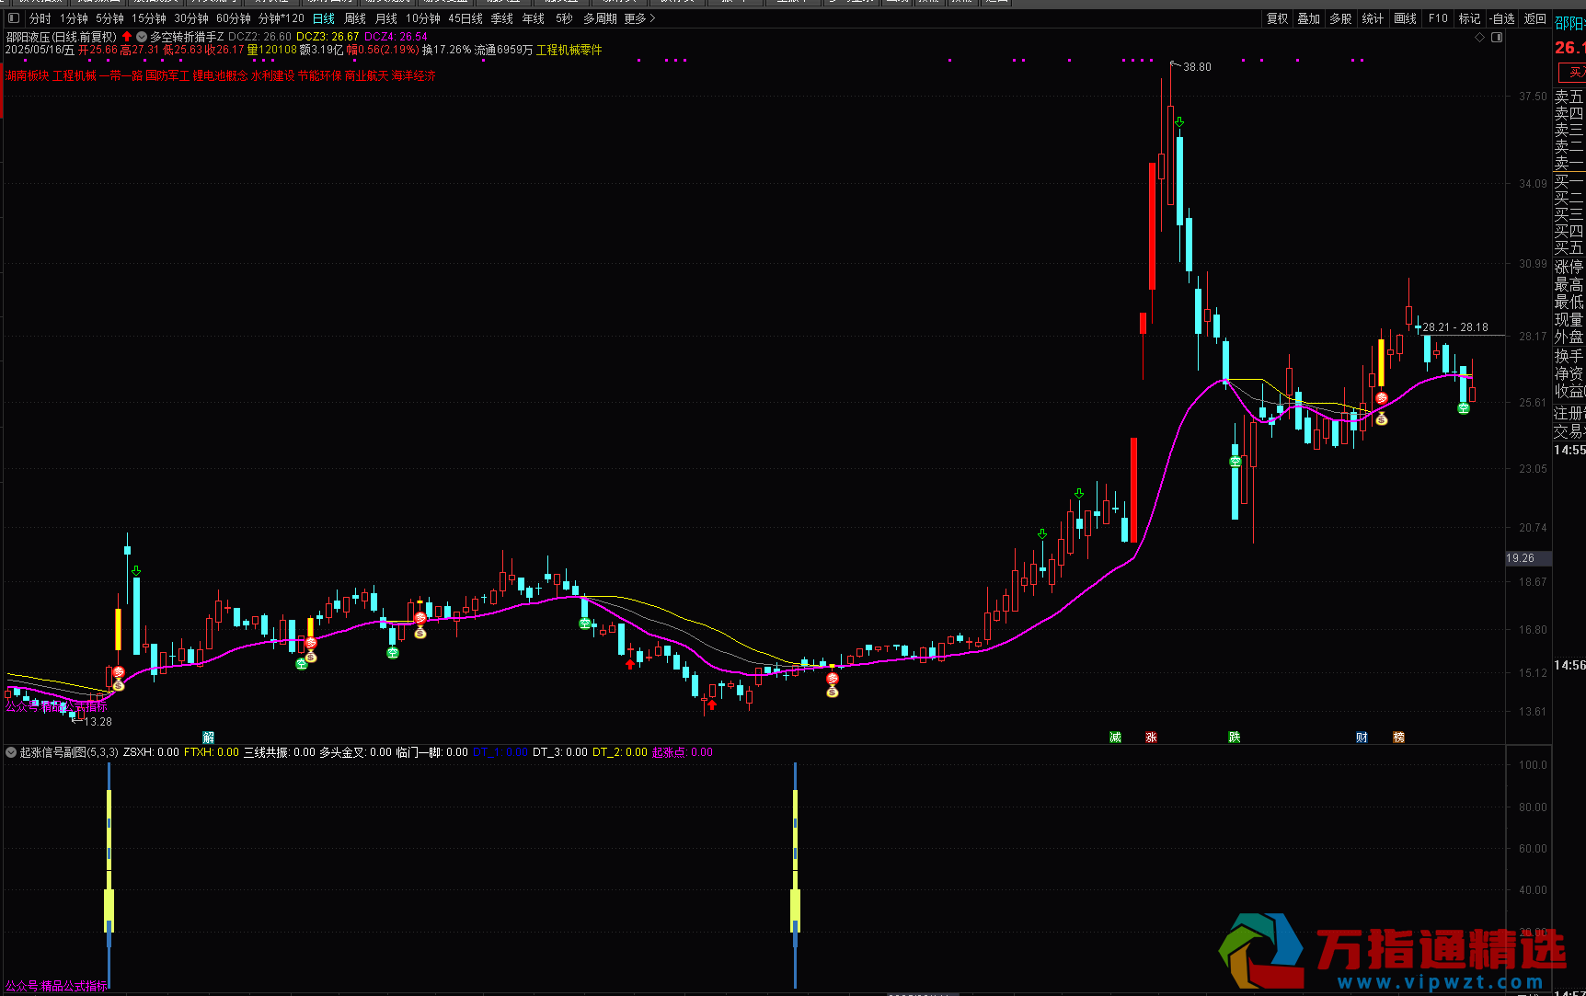Click the 标记 mark button

coord(1470,18)
